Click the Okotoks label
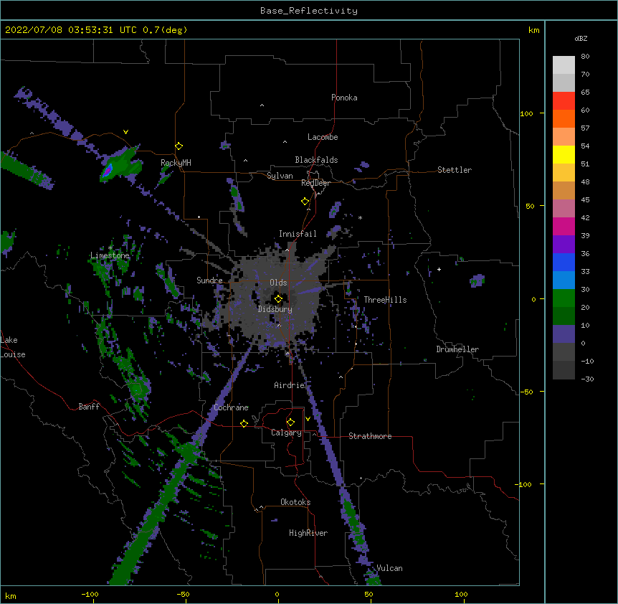 click(295, 502)
